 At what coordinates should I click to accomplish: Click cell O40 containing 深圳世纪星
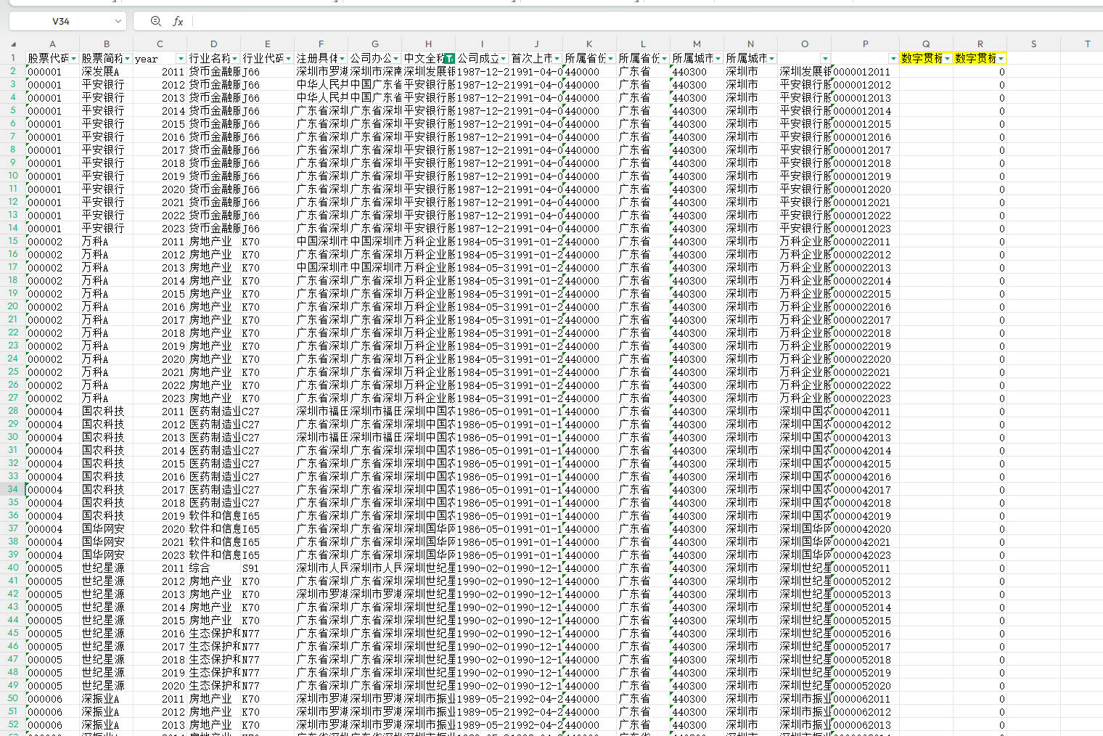805,568
